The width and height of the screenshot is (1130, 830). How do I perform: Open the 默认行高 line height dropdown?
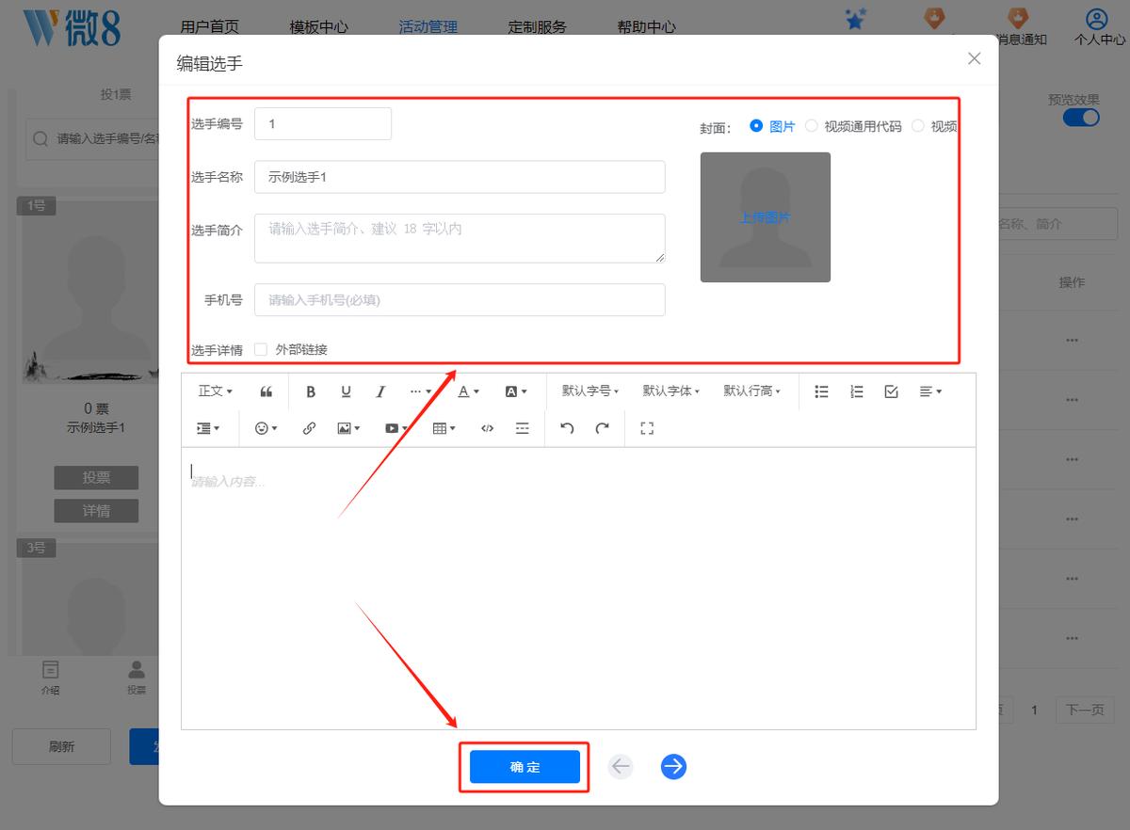[751, 391]
